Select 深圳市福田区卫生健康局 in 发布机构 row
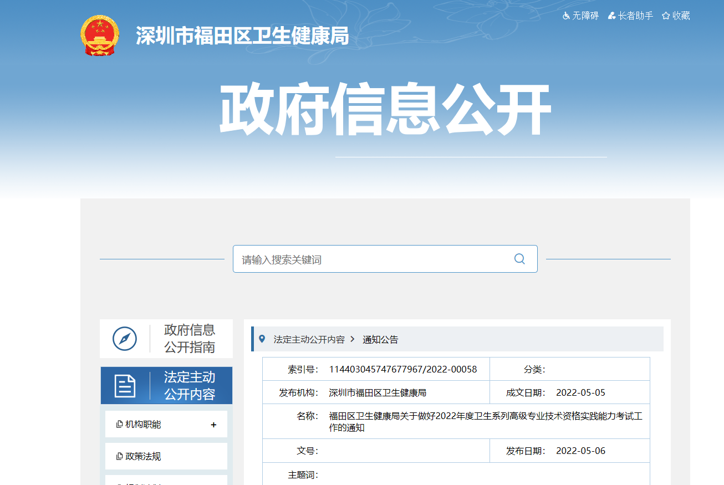 tap(378, 392)
